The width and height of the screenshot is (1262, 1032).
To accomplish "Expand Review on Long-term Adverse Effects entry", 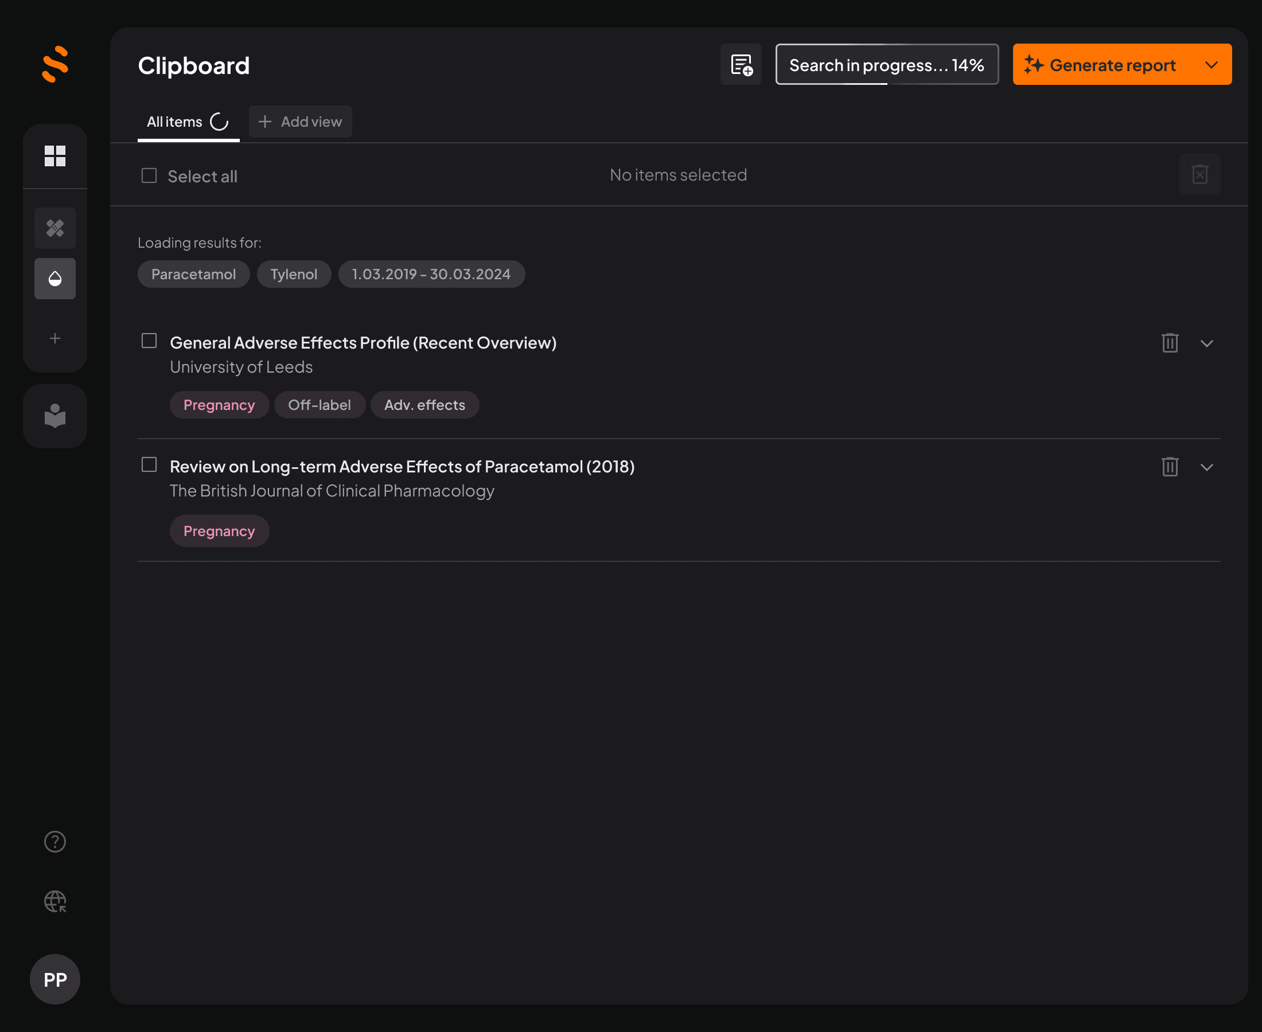I will pyautogui.click(x=1207, y=467).
